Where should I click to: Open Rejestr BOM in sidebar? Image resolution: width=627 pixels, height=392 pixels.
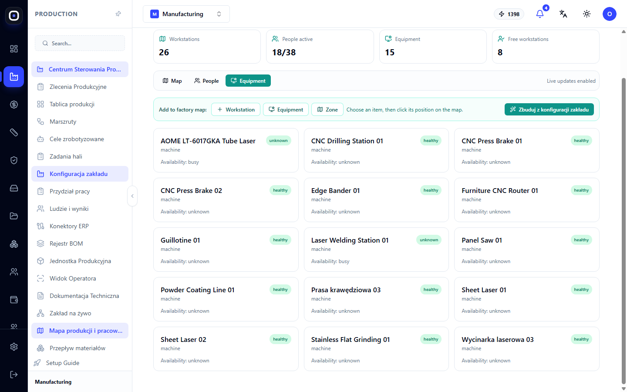(x=80, y=243)
